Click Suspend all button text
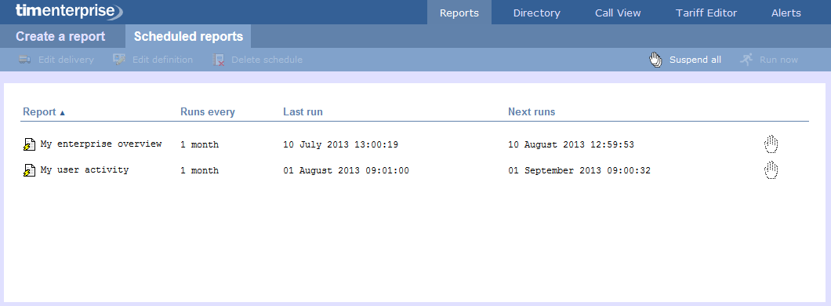Image resolution: width=831 pixels, height=306 pixels. (695, 60)
